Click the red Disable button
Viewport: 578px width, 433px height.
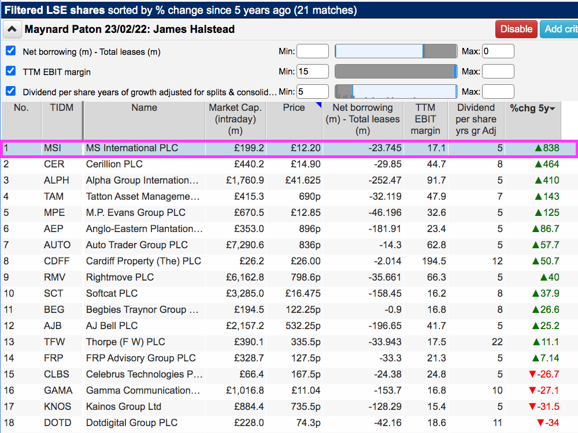(516, 29)
